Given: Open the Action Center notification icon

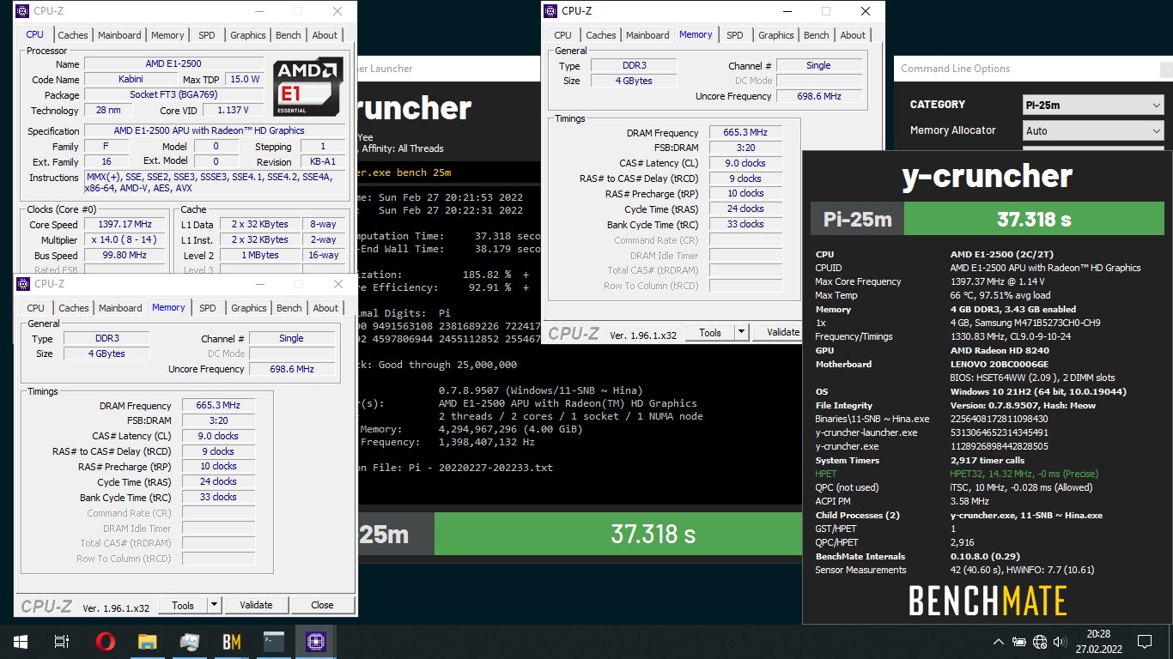Looking at the screenshot, I should [1144, 641].
